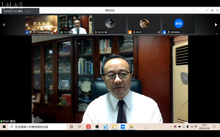Screen dimensions: 220x137
Task: Select the 院长致辞 shared-screen thumbnail
Action: click(41, 25)
